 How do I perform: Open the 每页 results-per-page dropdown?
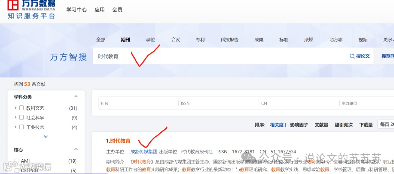[x=386, y=124]
